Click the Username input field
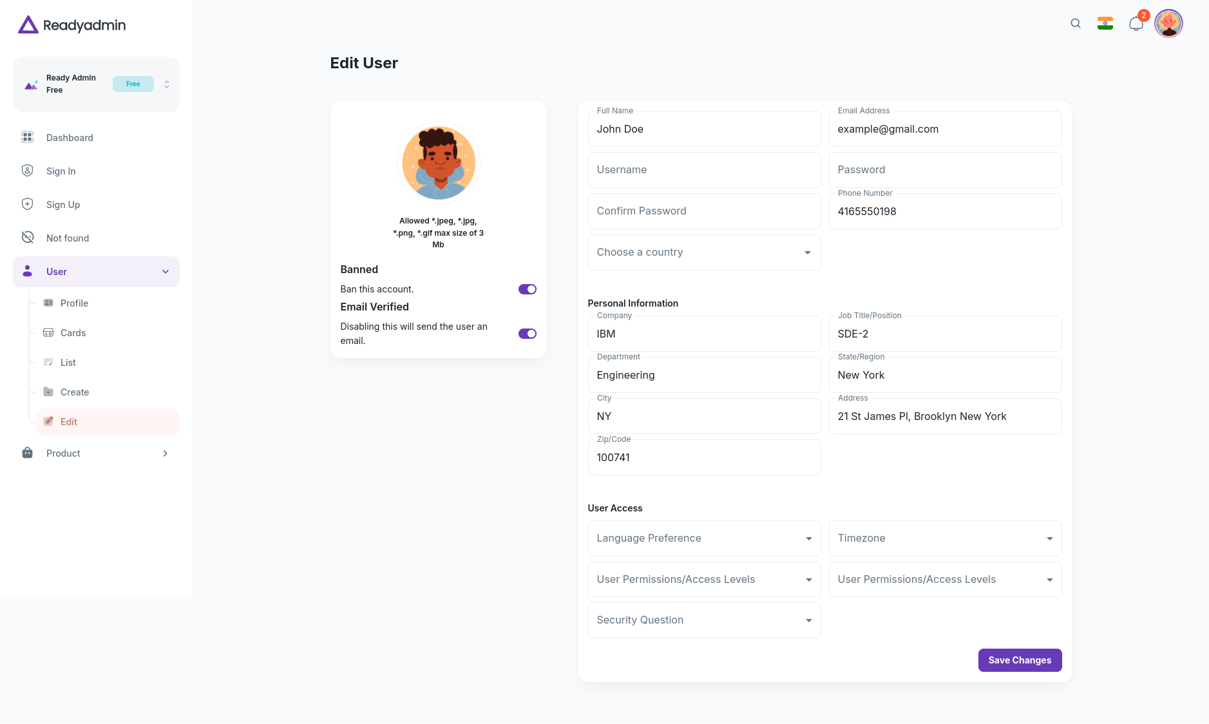Image resolution: width=1209 pixels, height=724 pixels. 703,170
